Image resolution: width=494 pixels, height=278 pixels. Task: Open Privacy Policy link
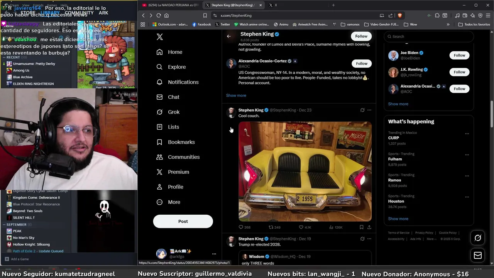424,233
